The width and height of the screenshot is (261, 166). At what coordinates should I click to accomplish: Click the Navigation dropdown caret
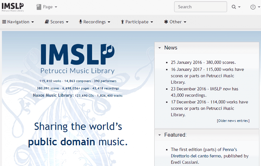pyautogui.click(x=33, y=22)
